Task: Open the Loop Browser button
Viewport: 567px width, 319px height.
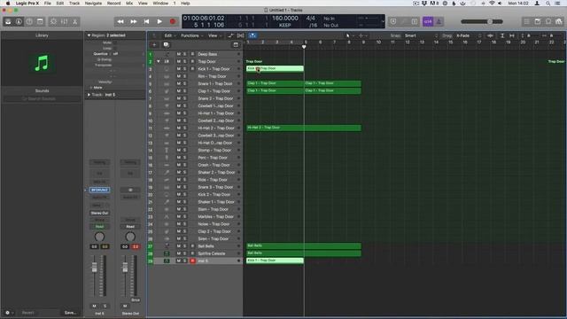Action: (x=548, y=21)
